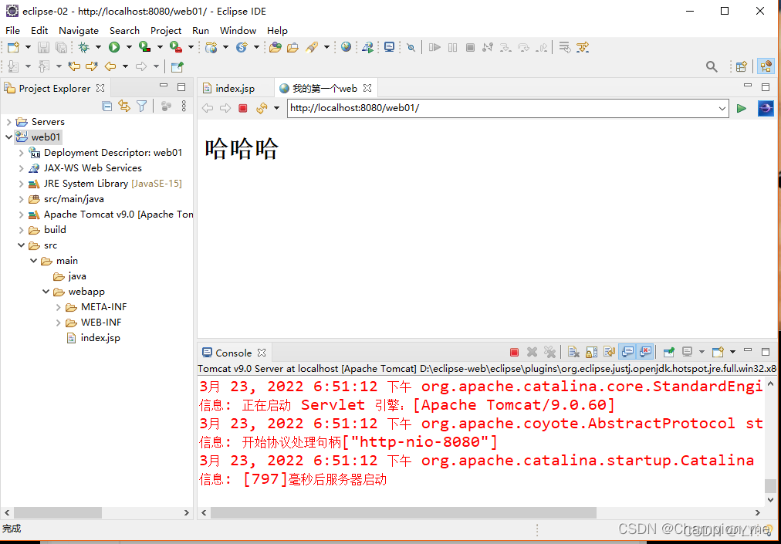Click the Coverage run icon
781x544 pixels.
145,47
